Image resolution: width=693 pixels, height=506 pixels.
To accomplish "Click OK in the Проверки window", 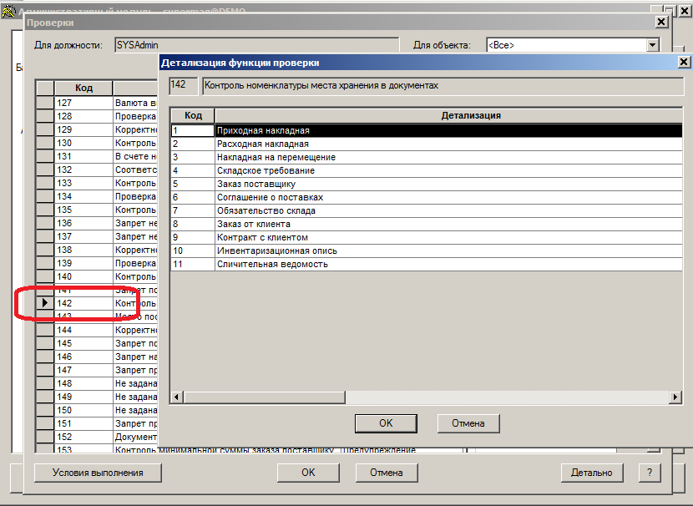I will pyautogui.click(x=308, y=473).
